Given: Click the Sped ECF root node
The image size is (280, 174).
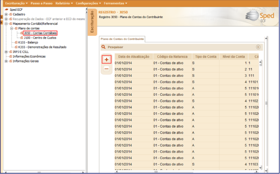Looking at the screenshot, I should pos(16,10).
